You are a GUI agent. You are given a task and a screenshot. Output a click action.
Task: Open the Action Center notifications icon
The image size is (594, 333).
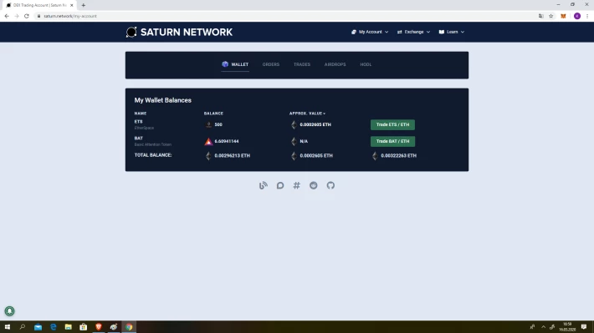coord(584,327)
